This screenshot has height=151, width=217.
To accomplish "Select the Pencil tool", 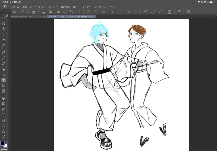I will tap(3, 58).
